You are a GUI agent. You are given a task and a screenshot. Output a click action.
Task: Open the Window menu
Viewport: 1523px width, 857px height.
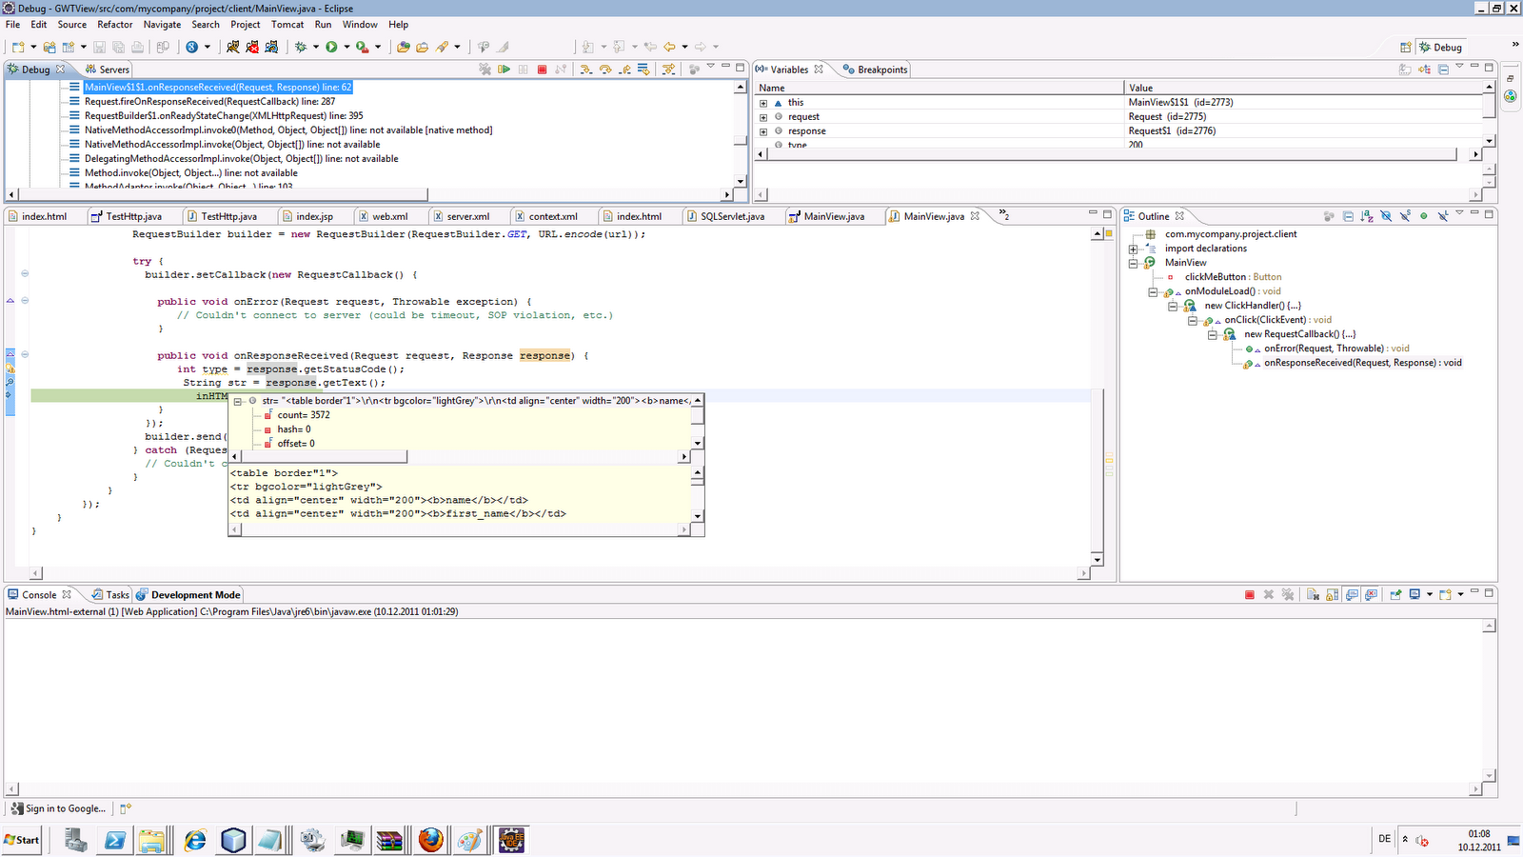click(360, 25)
